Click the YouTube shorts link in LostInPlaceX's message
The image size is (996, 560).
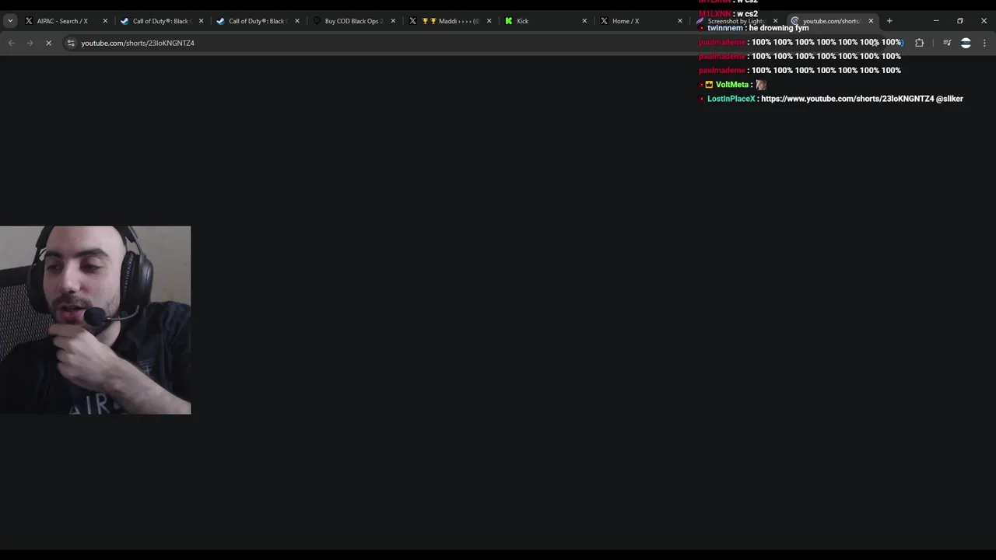click(847, 99)
